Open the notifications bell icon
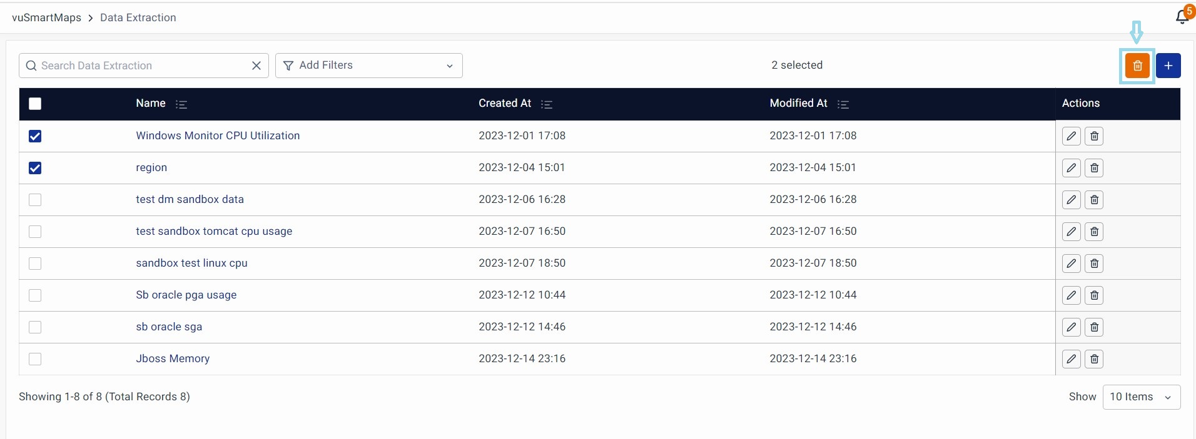The image size is (1196, 439). pyautogui.click(x=1182, y=17)
